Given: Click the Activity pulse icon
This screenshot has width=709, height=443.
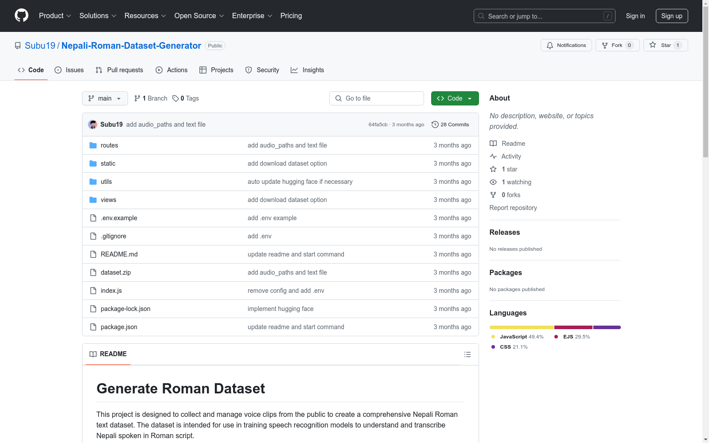Looking at the screenshot, I should pos(493,156).
